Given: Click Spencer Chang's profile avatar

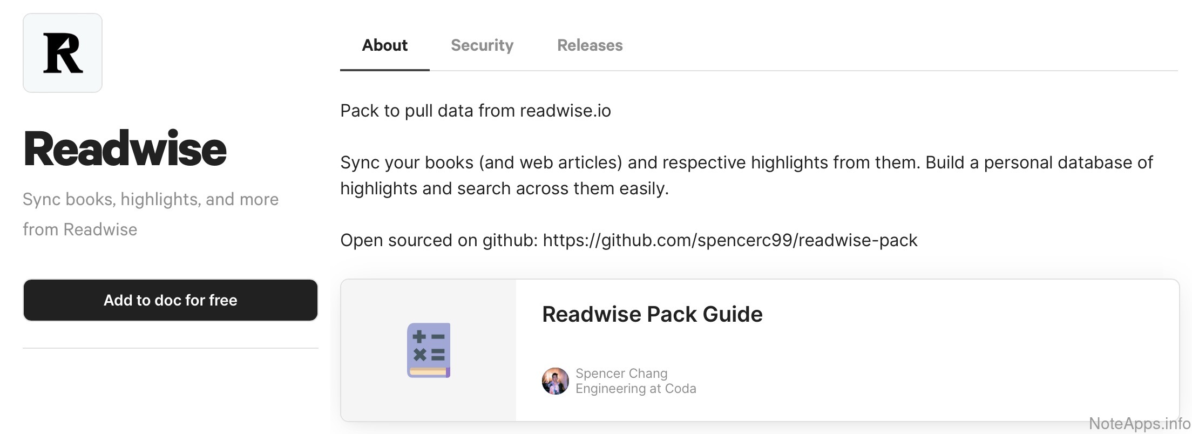Looking at the screenshot, I should click(x=555, y=381).
